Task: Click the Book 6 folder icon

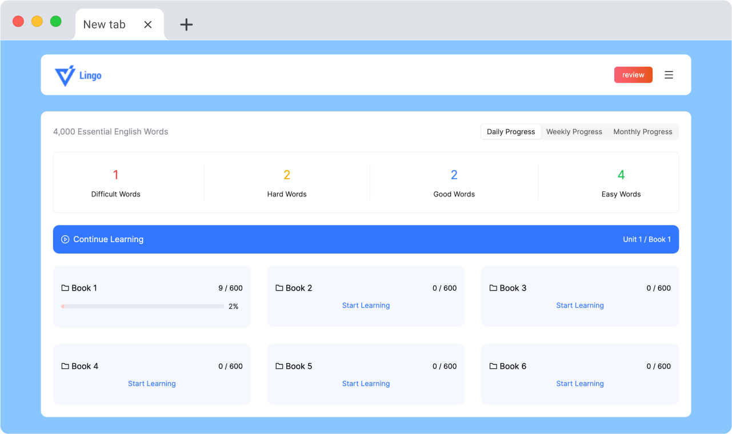Action: click(493, 366)
